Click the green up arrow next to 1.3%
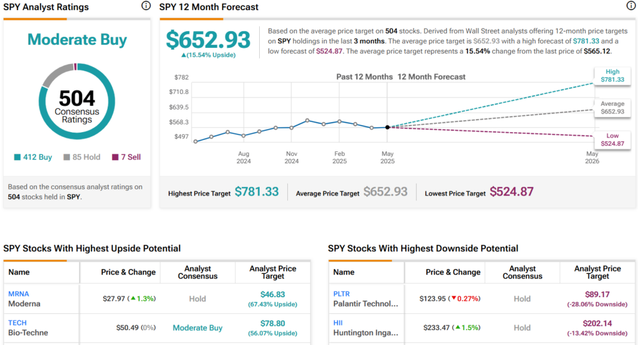 click(x=133, y=298)
